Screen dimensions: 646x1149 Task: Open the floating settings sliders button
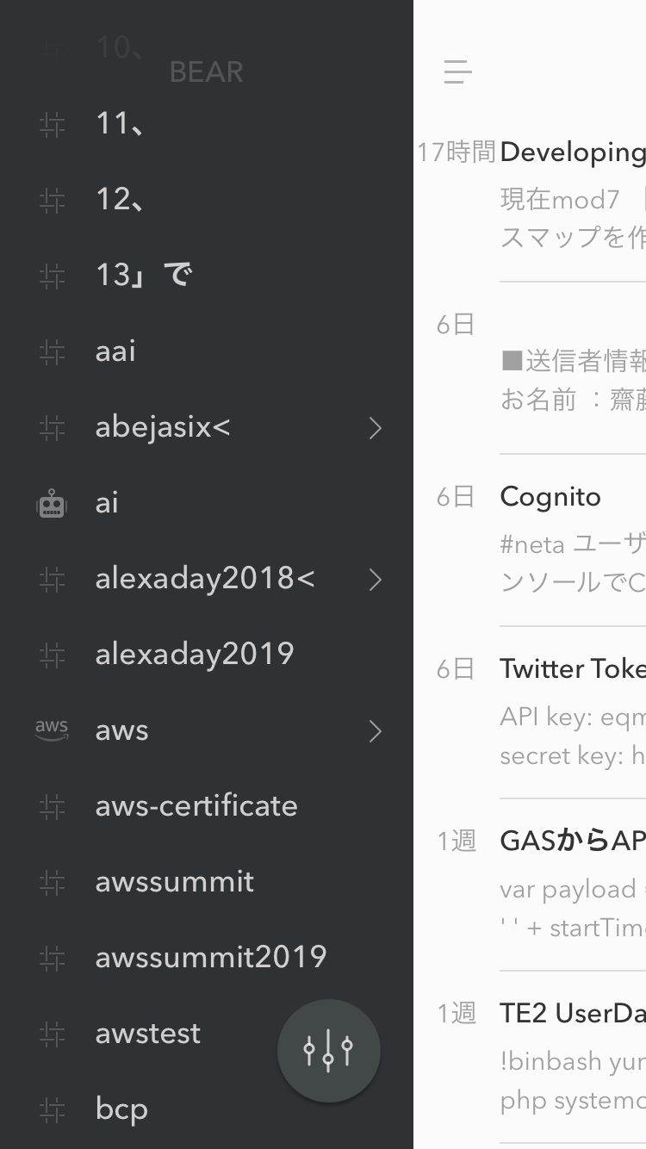point(328,1051)
